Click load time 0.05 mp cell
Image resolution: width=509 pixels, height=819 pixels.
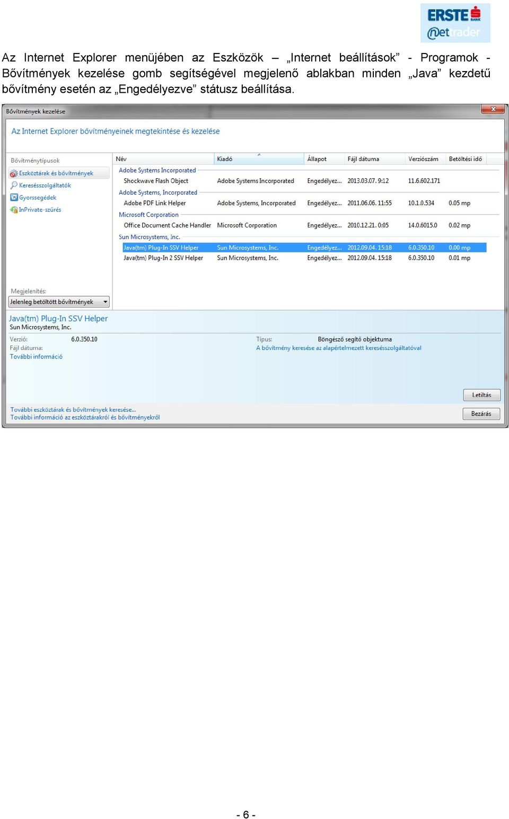click(x=460, y=203)
